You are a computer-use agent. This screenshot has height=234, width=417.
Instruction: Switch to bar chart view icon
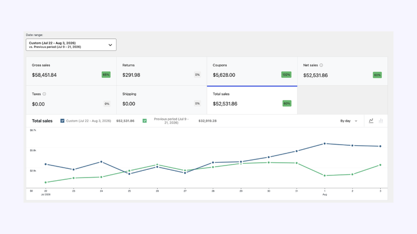[381, 121]
